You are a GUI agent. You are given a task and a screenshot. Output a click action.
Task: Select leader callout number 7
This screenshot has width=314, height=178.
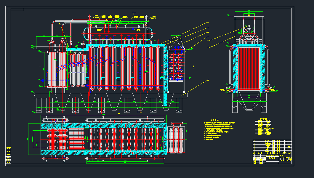coord(208,80)
